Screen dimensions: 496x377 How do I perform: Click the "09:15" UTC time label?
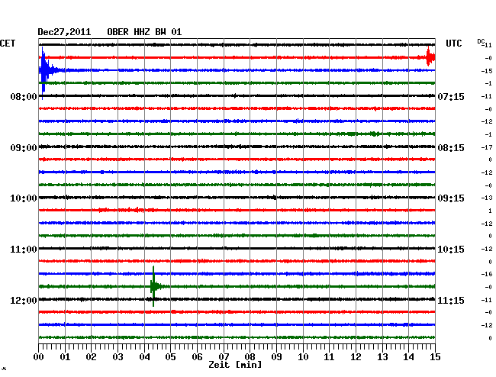[x=451, y=198]
